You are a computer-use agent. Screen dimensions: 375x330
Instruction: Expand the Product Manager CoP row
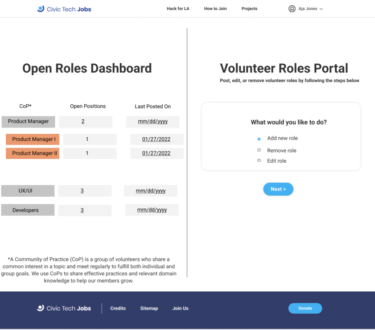click(x=28, y=122)
